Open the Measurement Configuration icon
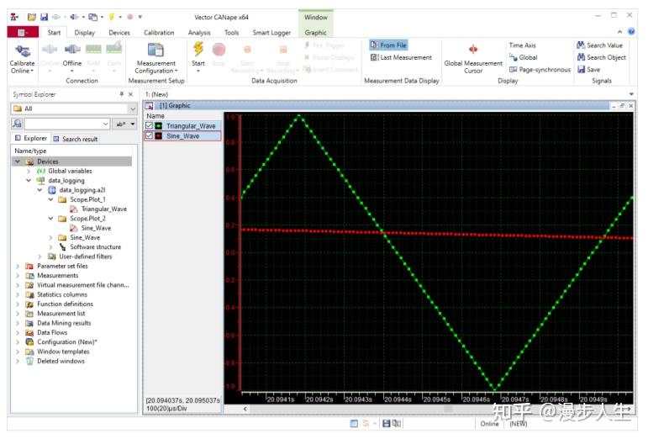This screenshot has width=648, height=439. [x=155, y=50]
